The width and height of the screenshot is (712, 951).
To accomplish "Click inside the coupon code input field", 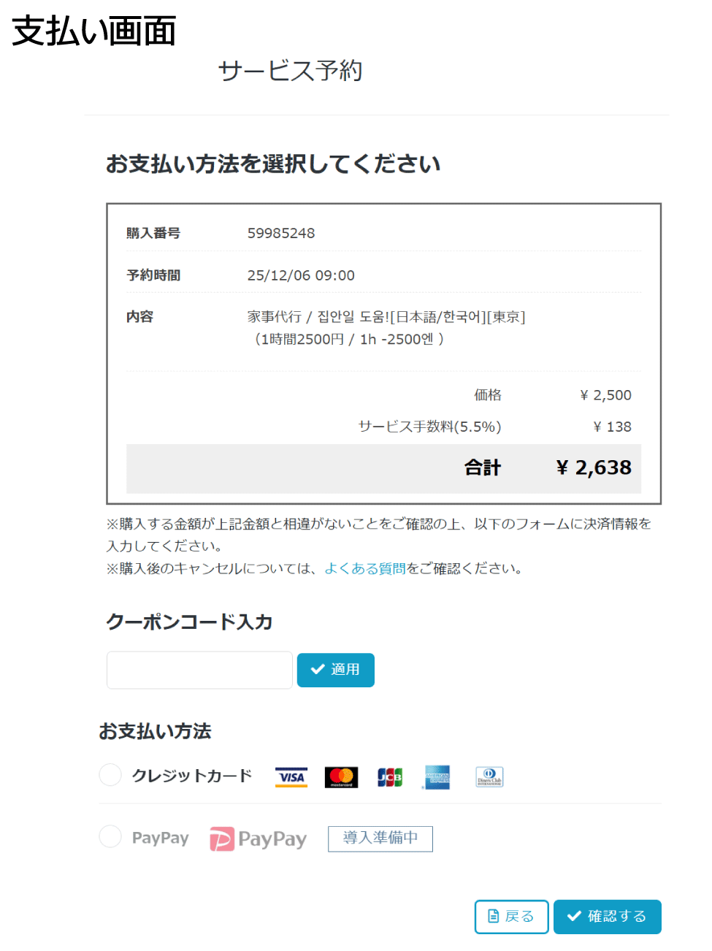I will tap(199, 670).
